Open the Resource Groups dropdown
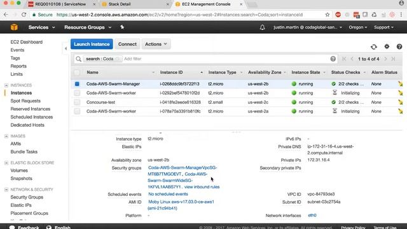The image size is (407, 229). pyautogui.click(x=88, y=27)
